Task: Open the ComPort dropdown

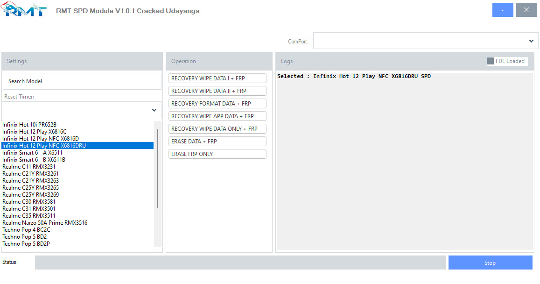Action: coord(426,41)
